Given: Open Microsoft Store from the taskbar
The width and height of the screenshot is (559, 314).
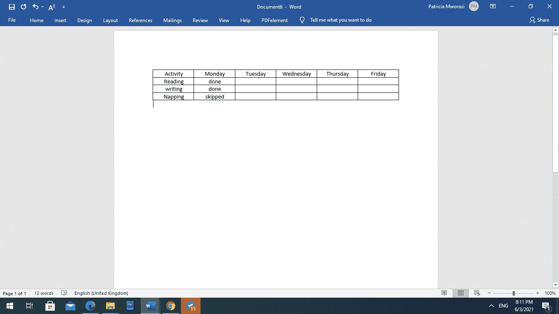Looking at the screenshot, I should (x=50, y=306).
